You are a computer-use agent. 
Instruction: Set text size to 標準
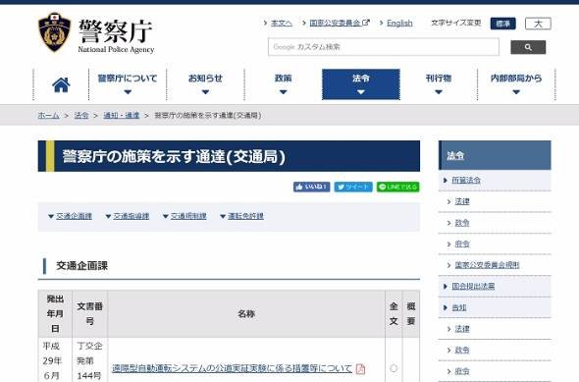(x=502, y=24)
